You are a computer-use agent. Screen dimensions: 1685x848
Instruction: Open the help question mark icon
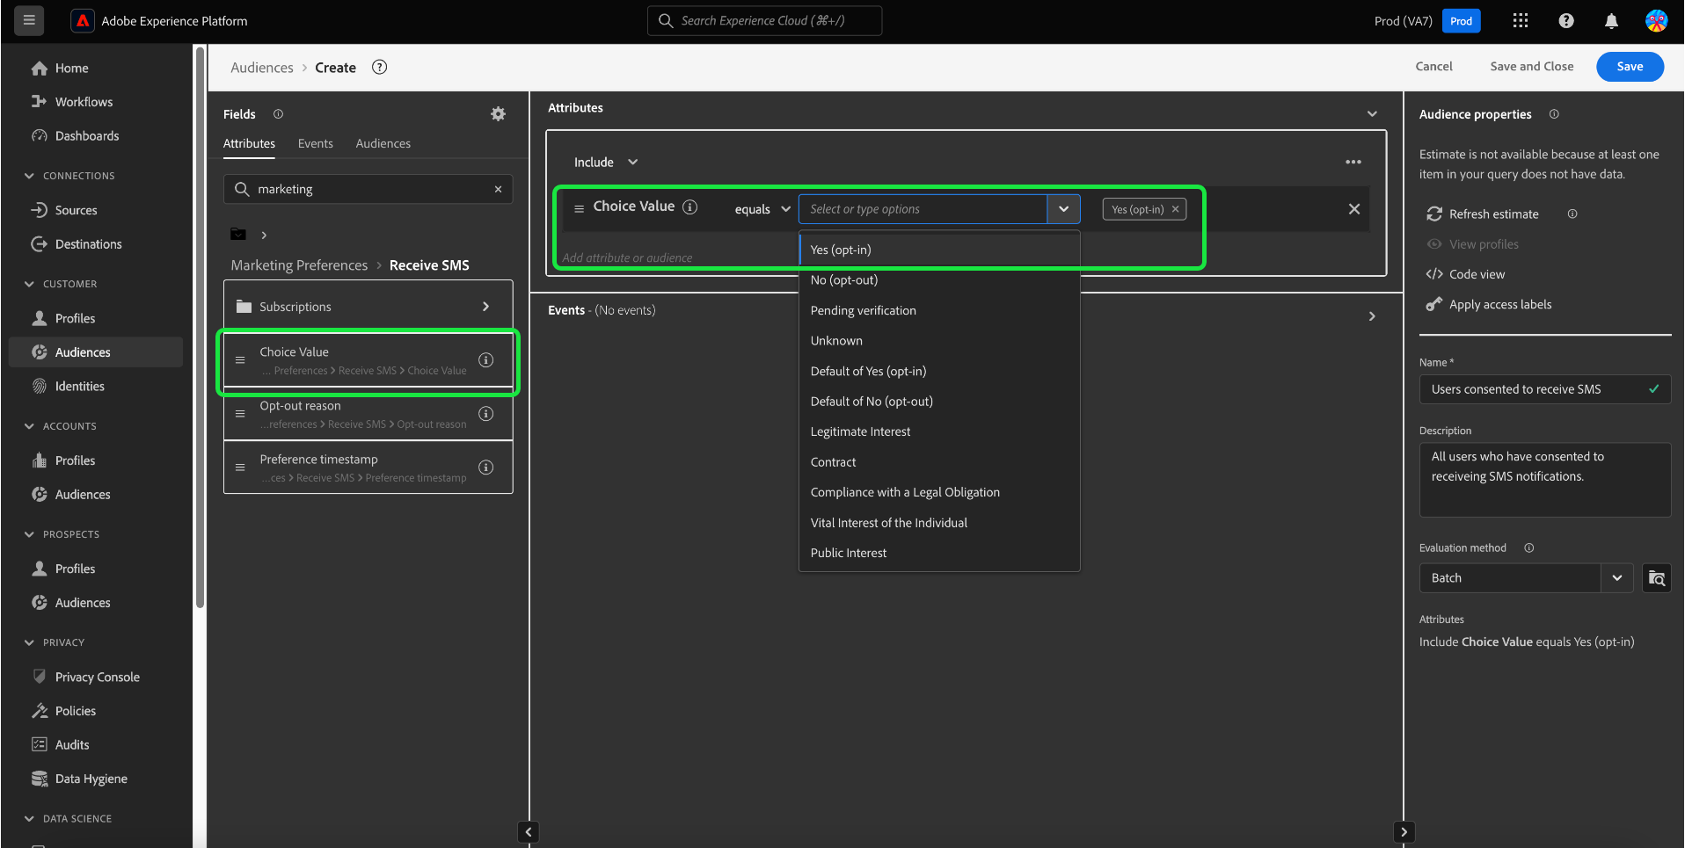(x=1565, y=21)
